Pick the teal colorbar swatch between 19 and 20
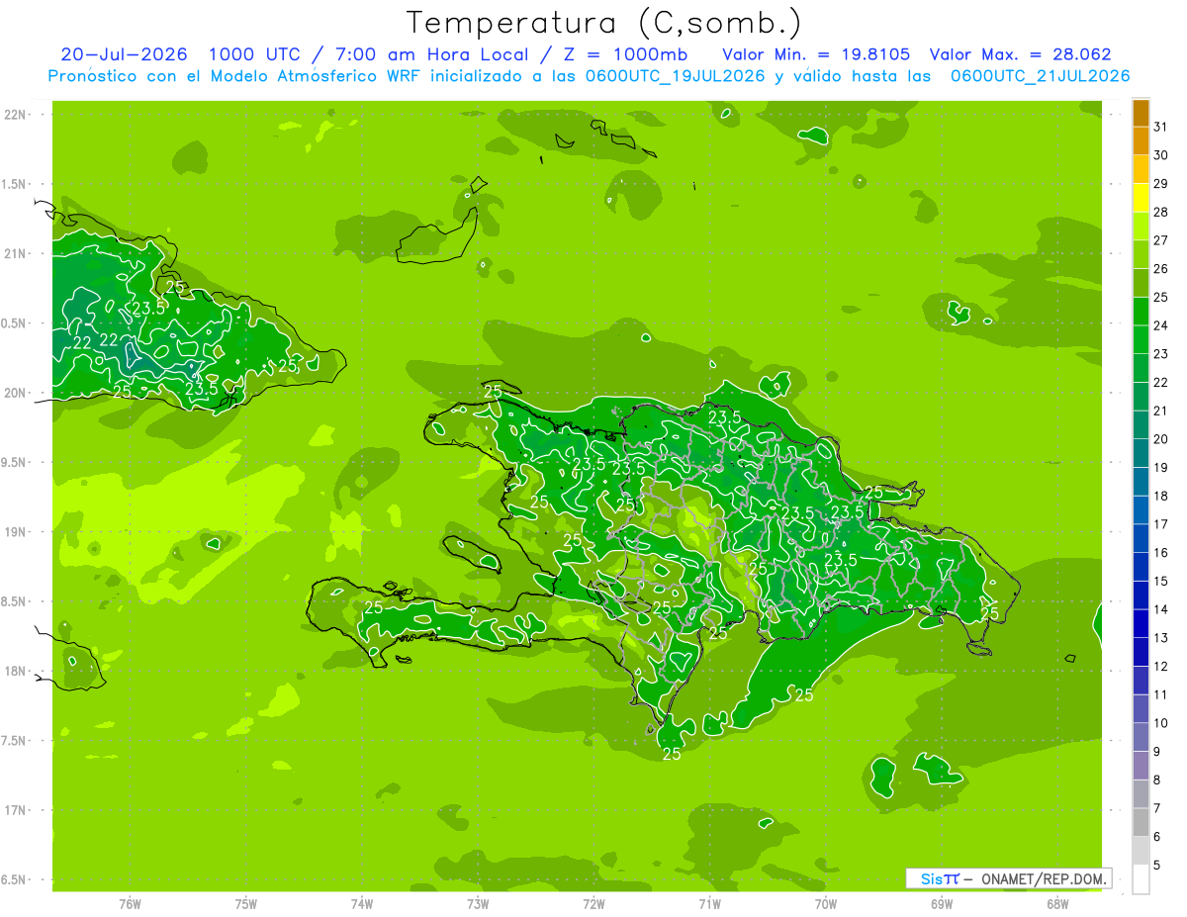1187x917 pixels. tap(1141, 452)
